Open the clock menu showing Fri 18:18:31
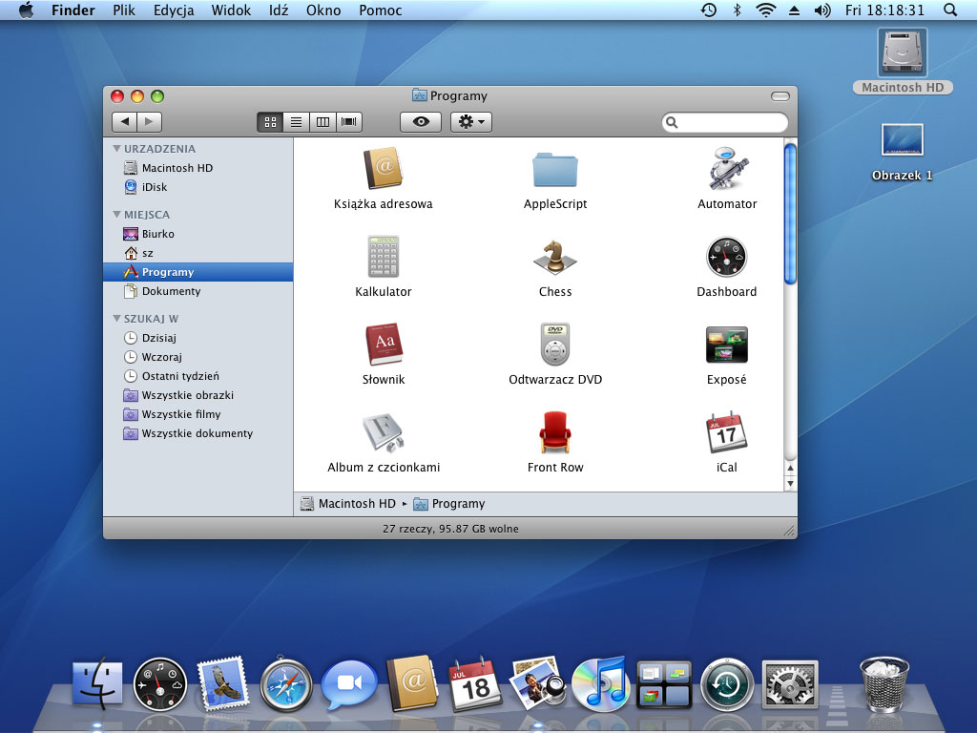 coord(884,10)
